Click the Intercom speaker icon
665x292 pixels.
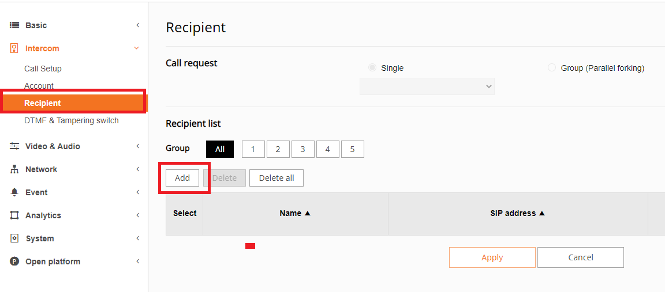(x=14, y=48)
